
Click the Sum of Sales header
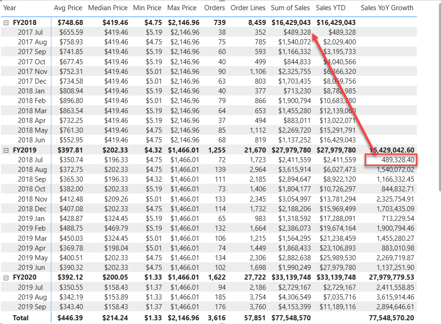(x=291, y=8)
